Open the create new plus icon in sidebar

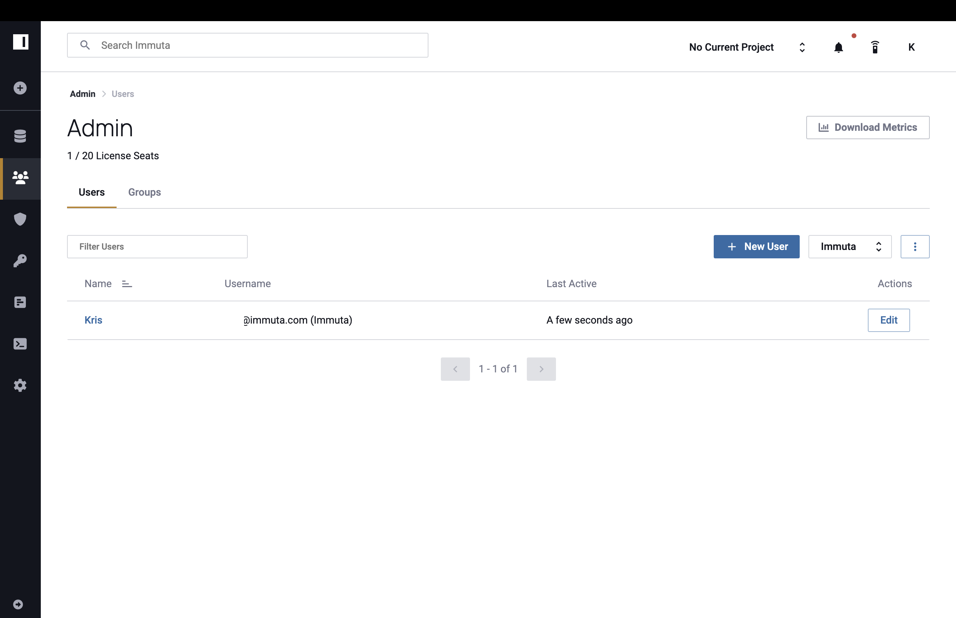pyautogui.click(x=20, y=88)
